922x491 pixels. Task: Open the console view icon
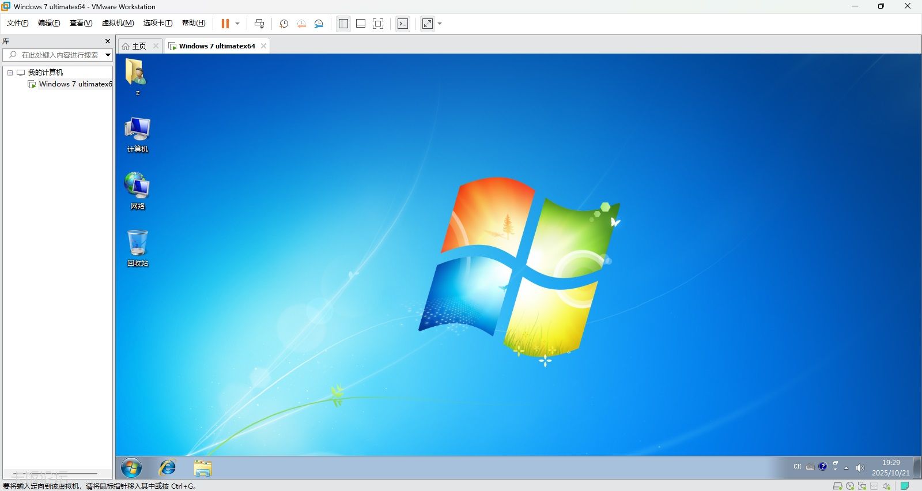point(403,24)
